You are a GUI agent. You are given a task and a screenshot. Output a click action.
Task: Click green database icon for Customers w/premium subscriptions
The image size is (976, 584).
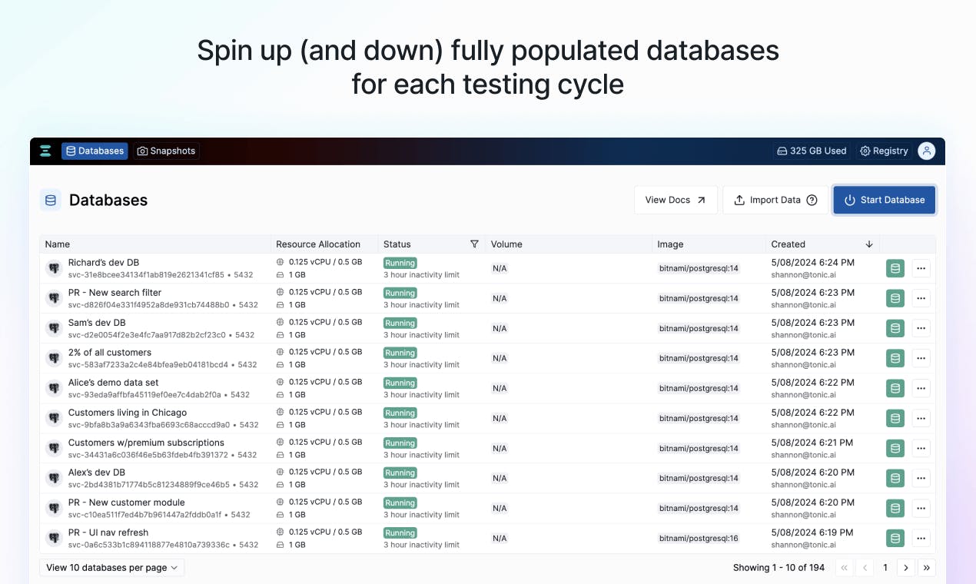coord(895,448)
